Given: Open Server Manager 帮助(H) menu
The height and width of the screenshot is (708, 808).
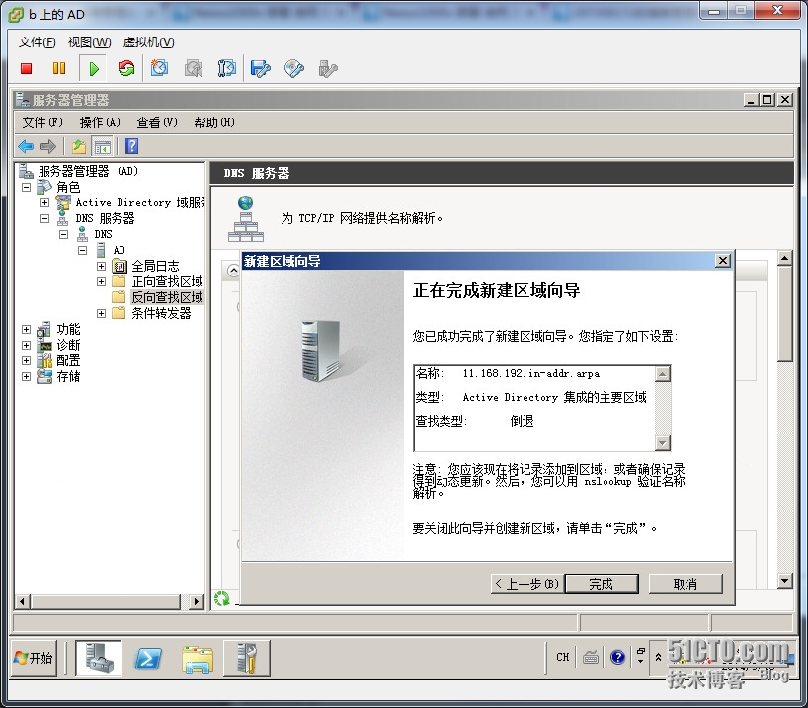Looking at the screenshot, I should click(x=213, y=122).
